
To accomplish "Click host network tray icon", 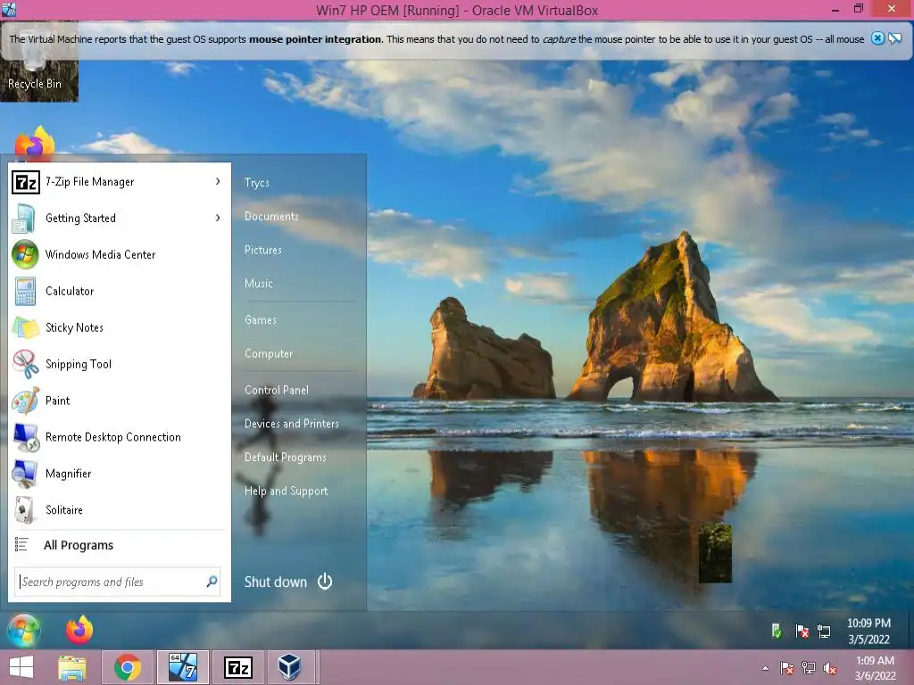I will 809,668.
